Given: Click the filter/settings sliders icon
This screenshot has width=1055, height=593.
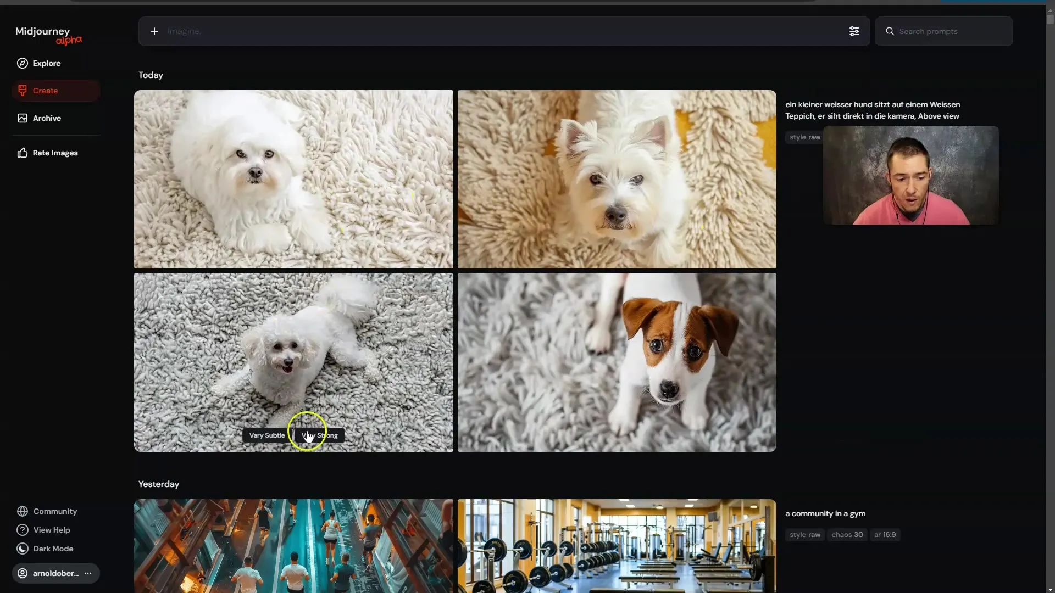Looking at the screenshot, I should click(x=853, y=31).
